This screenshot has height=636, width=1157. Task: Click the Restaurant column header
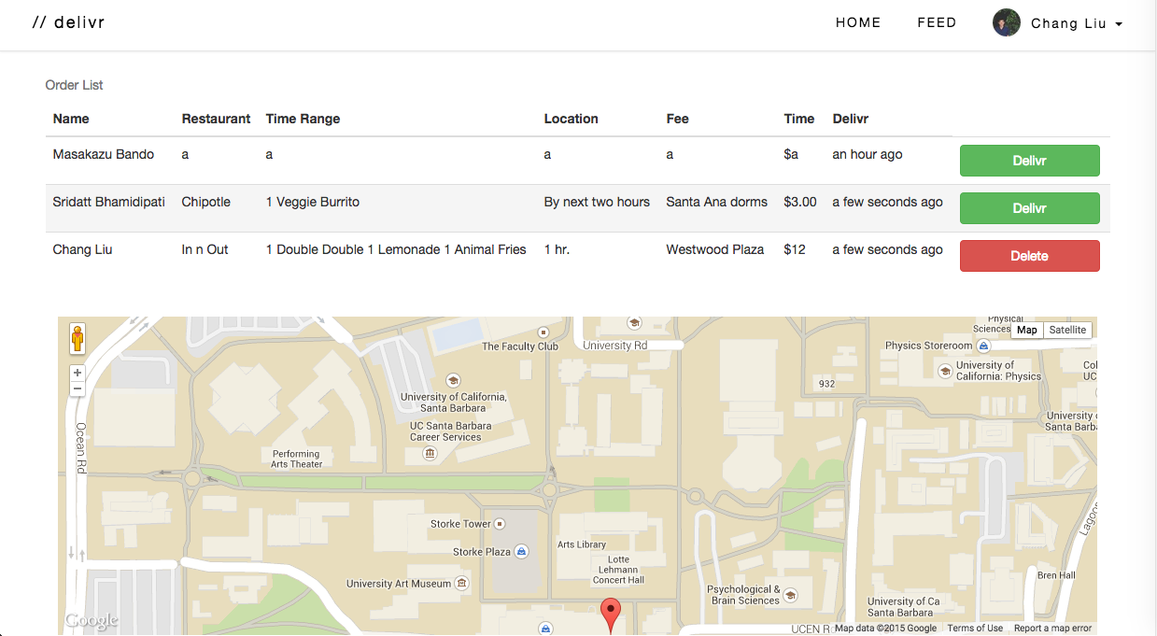(216, 119)
